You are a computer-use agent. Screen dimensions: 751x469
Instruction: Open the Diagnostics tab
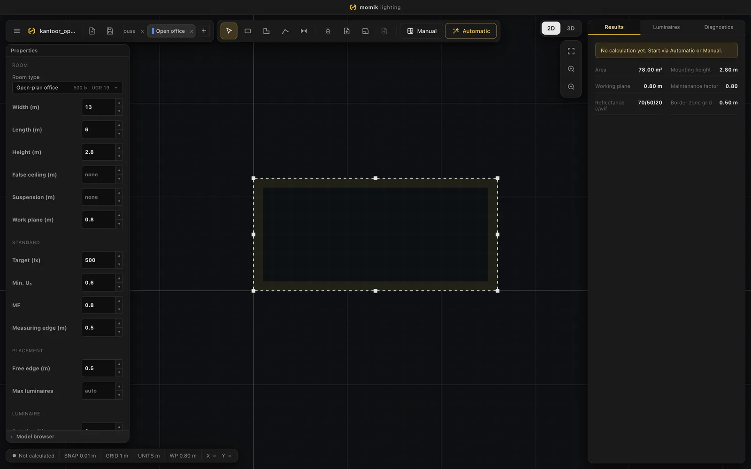(x=718, y=27)
